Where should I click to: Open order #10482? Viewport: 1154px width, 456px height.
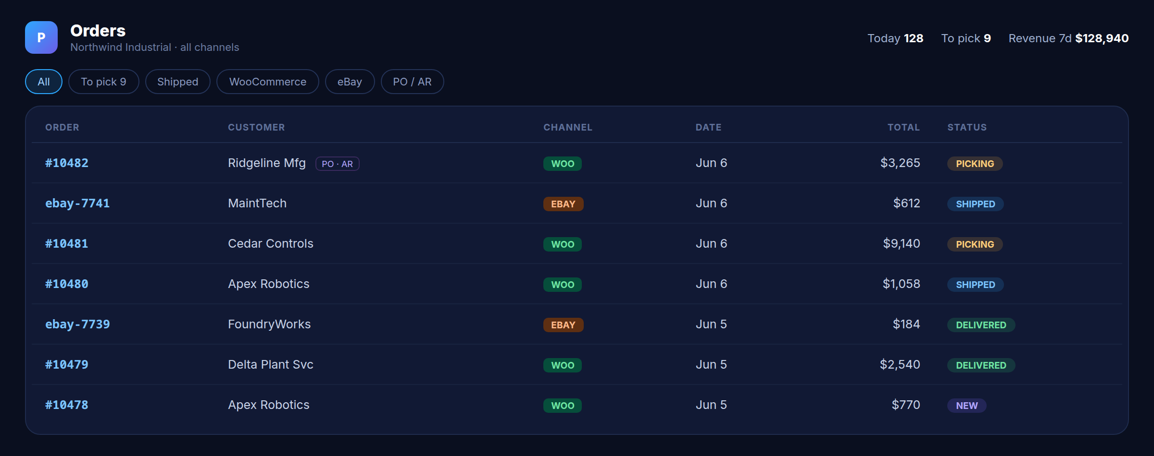[x=67, y=163]
